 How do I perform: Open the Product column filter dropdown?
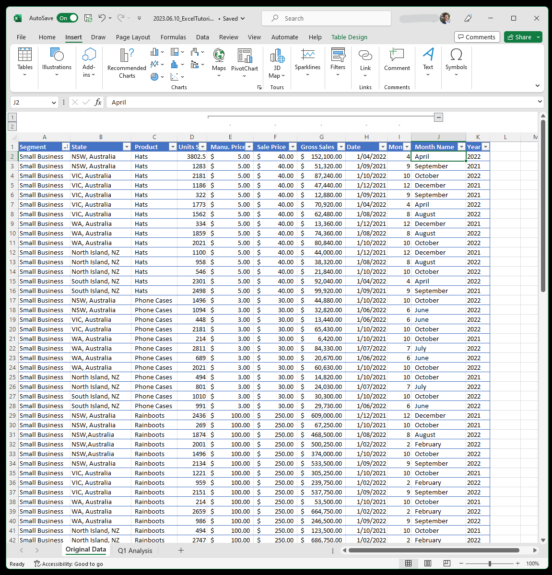173,147
